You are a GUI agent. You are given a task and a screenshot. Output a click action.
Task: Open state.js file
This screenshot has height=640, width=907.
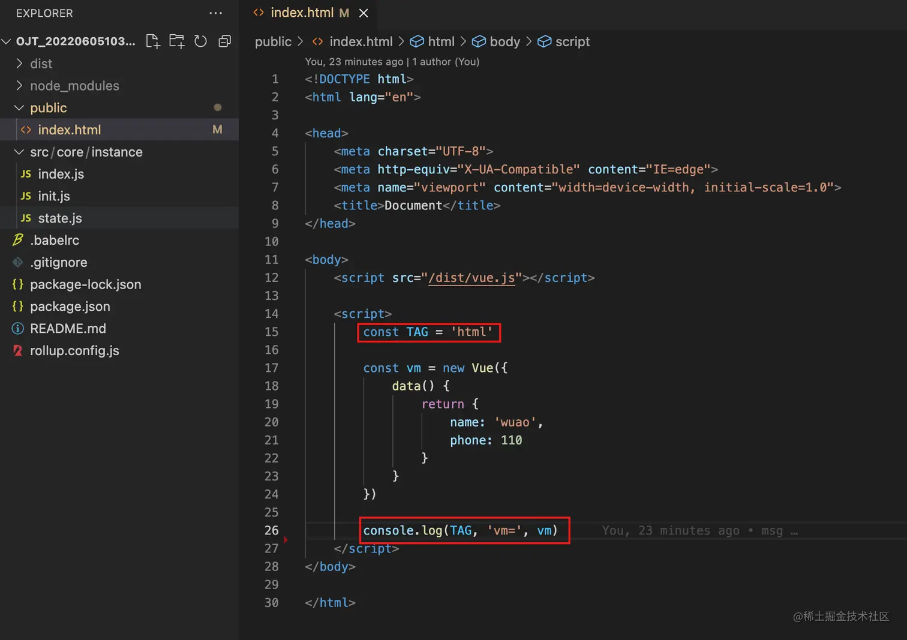coord(119,218)
